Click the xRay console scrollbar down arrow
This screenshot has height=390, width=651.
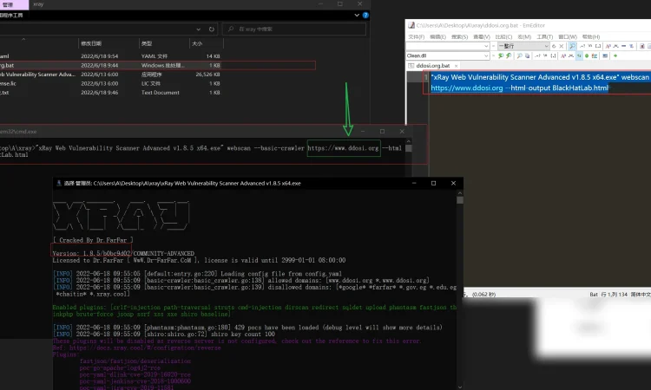point(459,387)
